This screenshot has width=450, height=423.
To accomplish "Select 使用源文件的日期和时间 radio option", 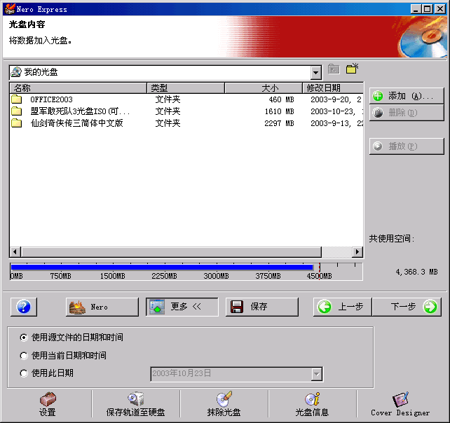I will [25, 338].
